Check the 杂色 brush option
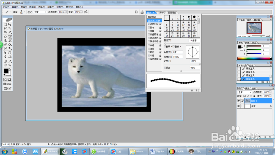275x155 pixels. click(x=149, y=45)
